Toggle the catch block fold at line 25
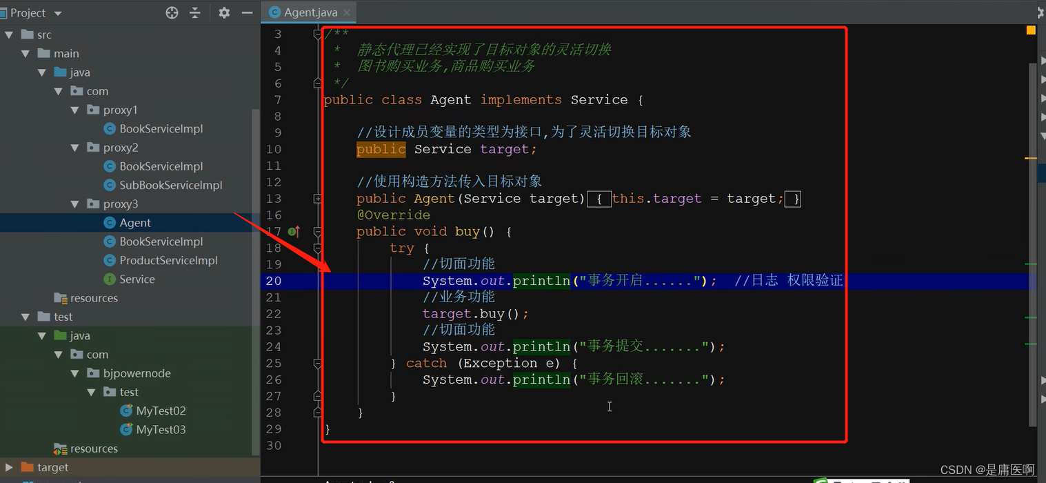 [x=318, y=364]
